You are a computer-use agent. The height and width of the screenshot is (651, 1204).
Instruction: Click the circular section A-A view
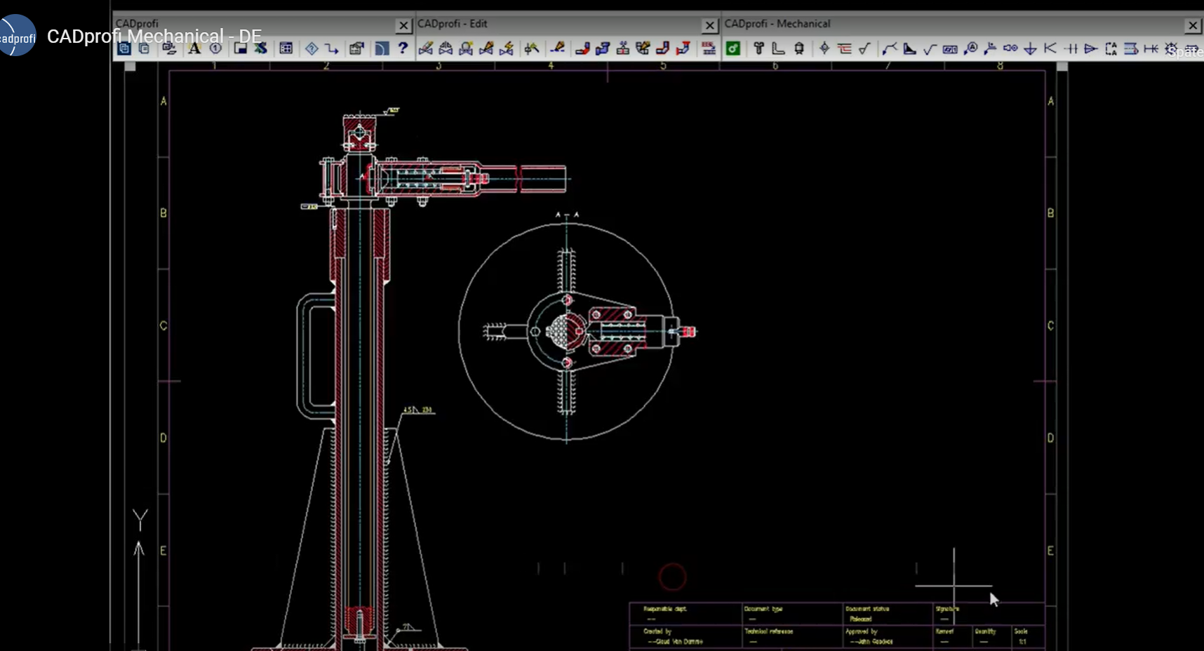pos(567,332)
